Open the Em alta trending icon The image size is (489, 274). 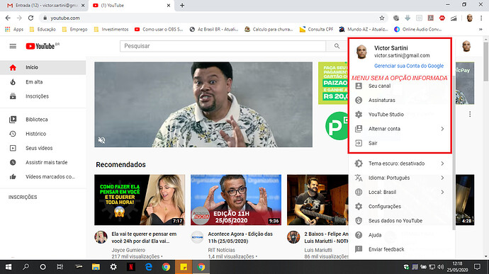pos(13,82)
